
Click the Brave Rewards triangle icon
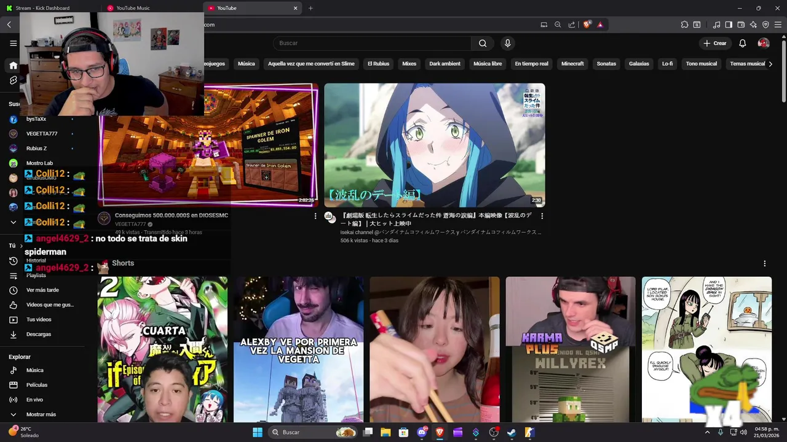pos(600,25)
